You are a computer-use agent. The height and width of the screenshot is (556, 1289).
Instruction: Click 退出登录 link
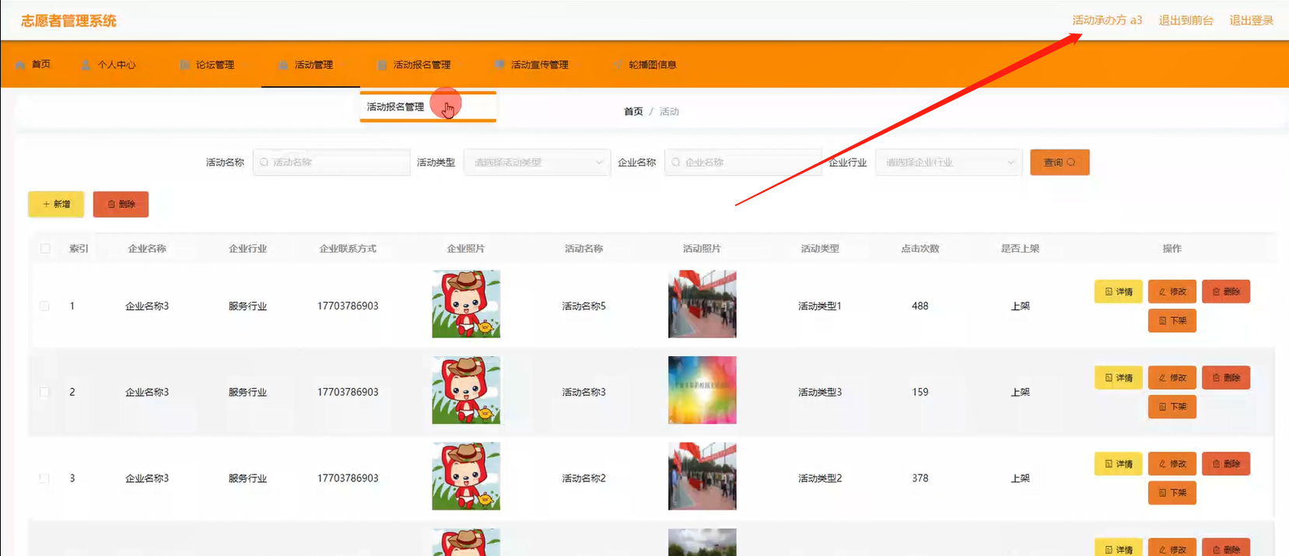1251,20
